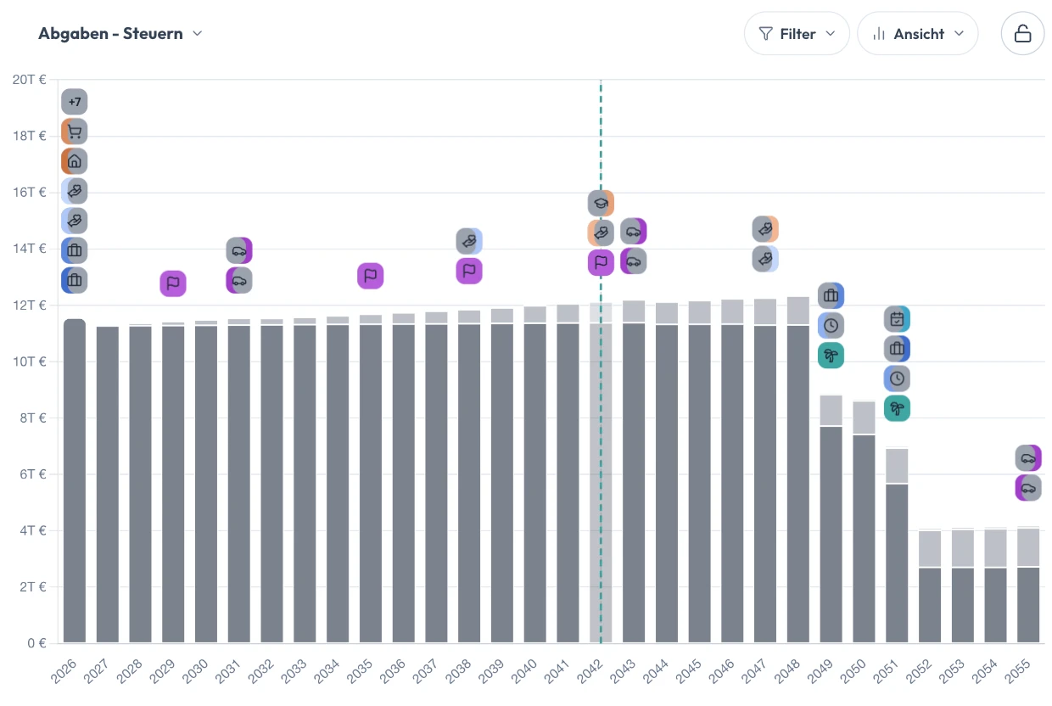The width and height of the screenshot is (1052, 706).
Task: Select the shopping cart event icon above 2026
Action: (75, 132)
